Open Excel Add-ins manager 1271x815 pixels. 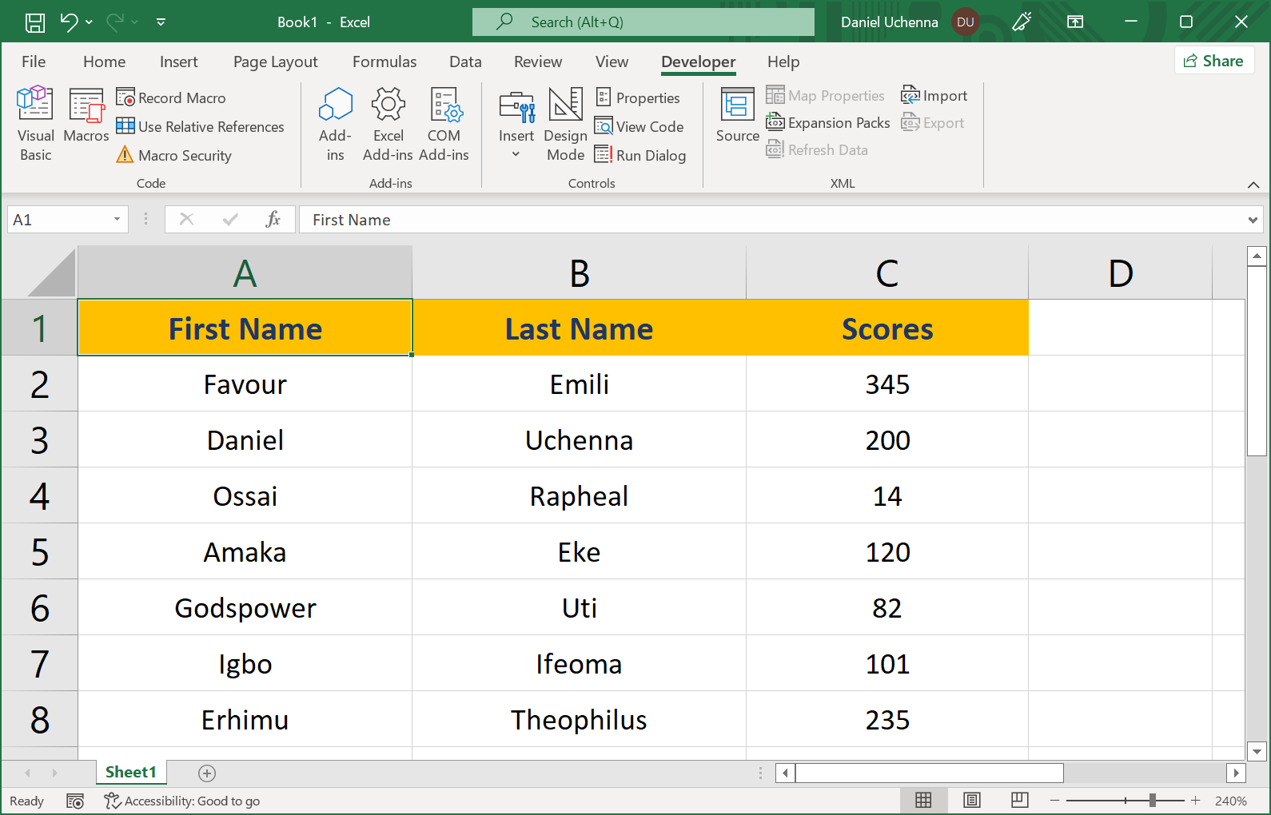388,124
